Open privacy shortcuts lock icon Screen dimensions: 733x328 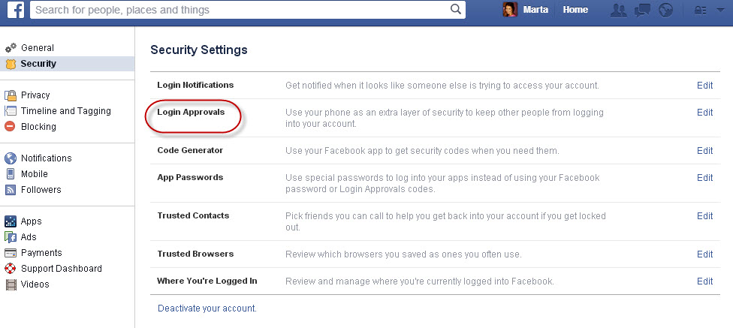(700, 11)
